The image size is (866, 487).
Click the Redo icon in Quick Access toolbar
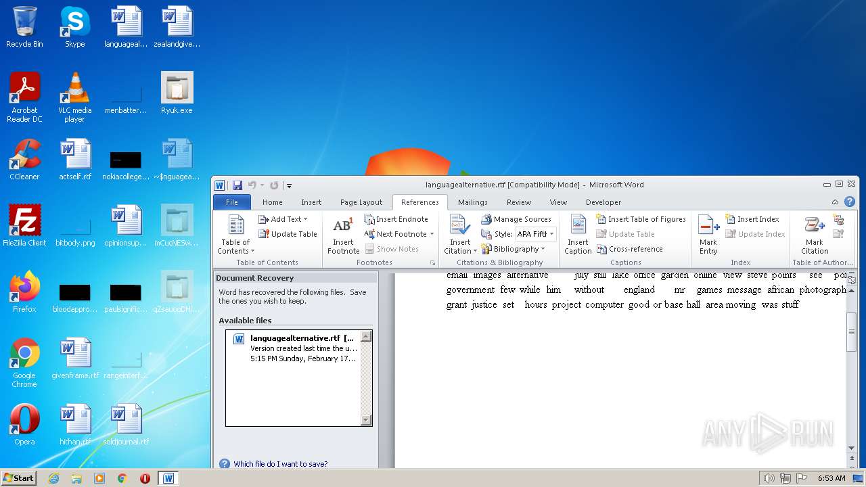[x=274, y=185]
